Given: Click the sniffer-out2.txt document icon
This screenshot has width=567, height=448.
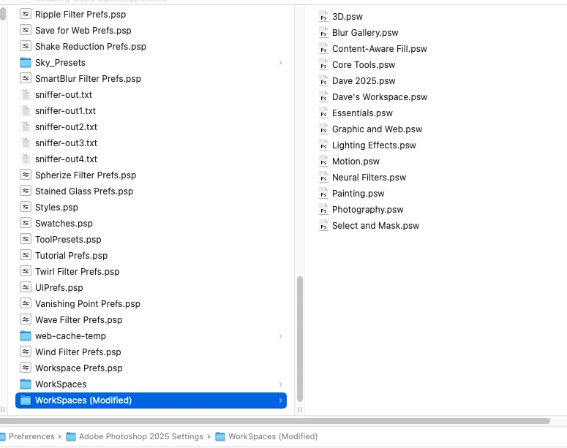Looking at the screenshot, I should pyautogui.click(x=26, y=127).
